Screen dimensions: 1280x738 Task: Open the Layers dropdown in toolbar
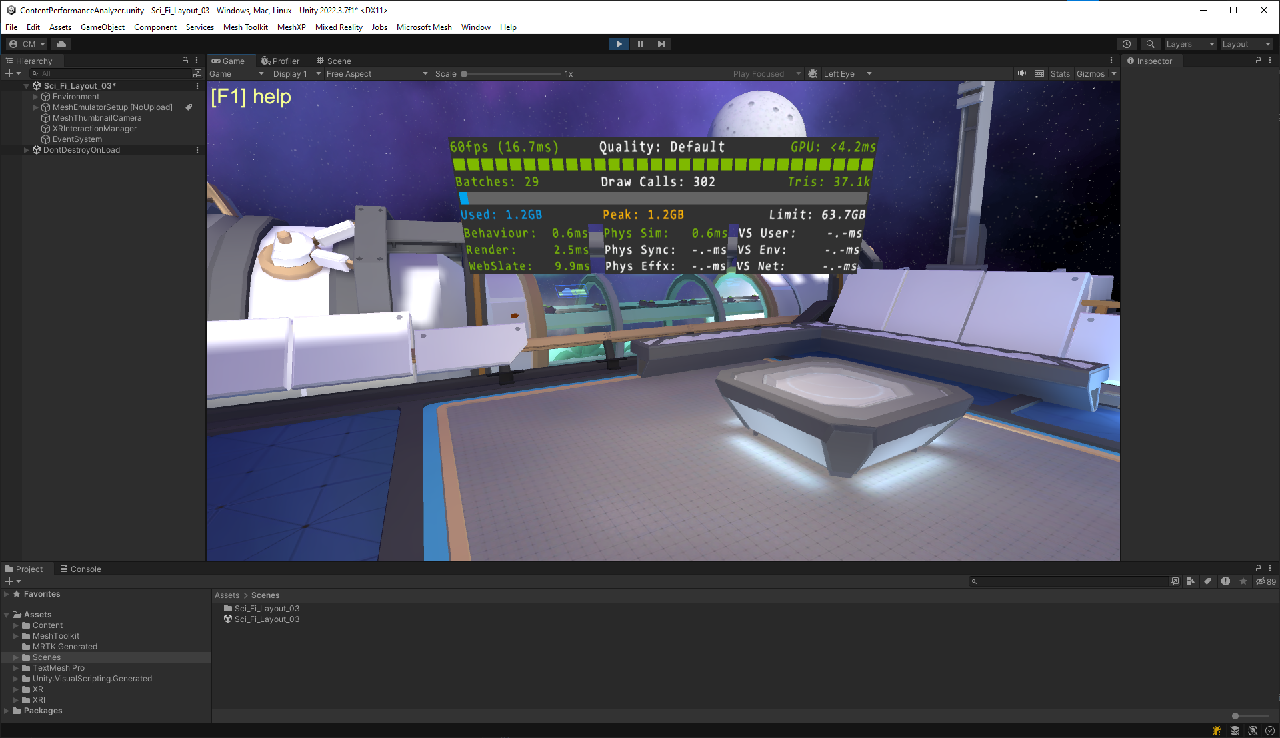tap(1189, 43)
